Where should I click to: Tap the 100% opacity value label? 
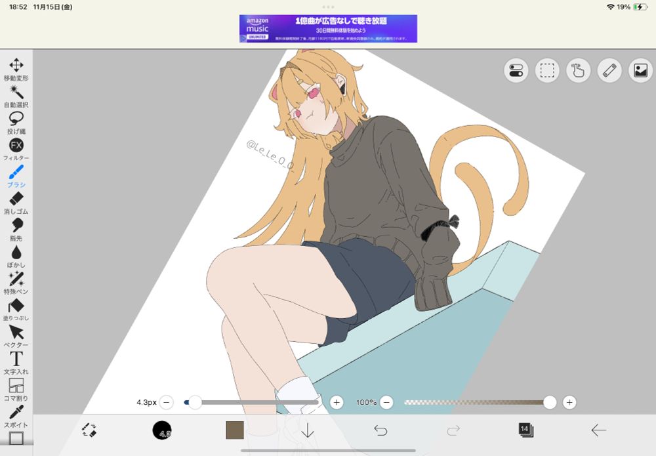(366, 402)
